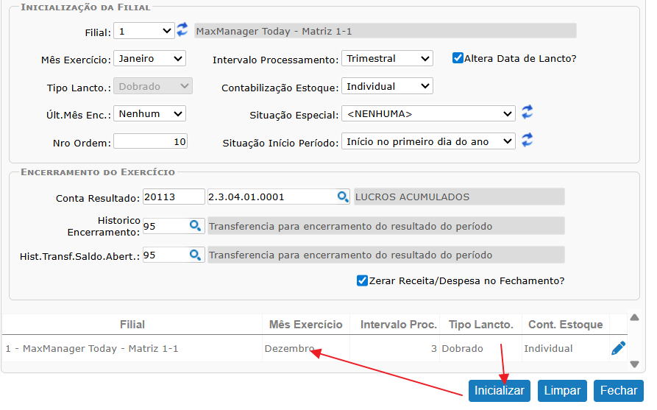This screenshot has height=410, width=657.
Task: Toggle Altera Data de Lancto checkbox
Action: coord(458,58)
